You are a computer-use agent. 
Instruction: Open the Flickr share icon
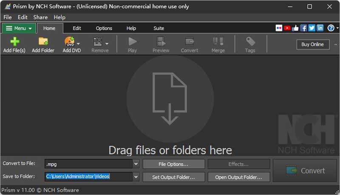279,28
